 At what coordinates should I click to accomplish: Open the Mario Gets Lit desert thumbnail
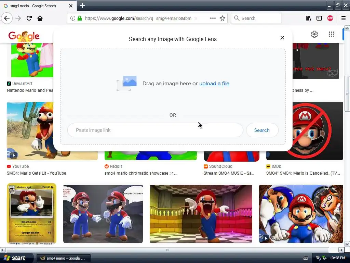coord(30,131)
